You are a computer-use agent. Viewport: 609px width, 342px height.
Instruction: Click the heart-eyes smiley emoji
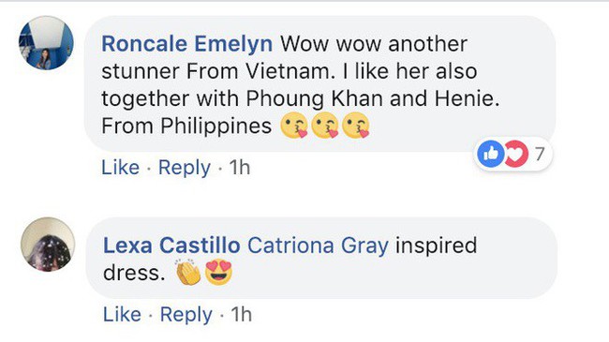(218, 272)
